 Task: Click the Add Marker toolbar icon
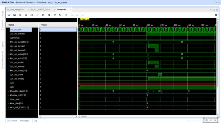coord(66,15)
